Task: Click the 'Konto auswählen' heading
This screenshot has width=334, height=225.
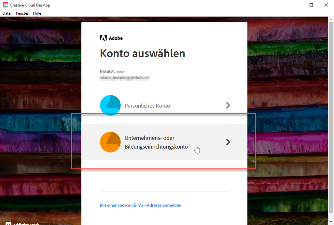Action: pos(142,53)
